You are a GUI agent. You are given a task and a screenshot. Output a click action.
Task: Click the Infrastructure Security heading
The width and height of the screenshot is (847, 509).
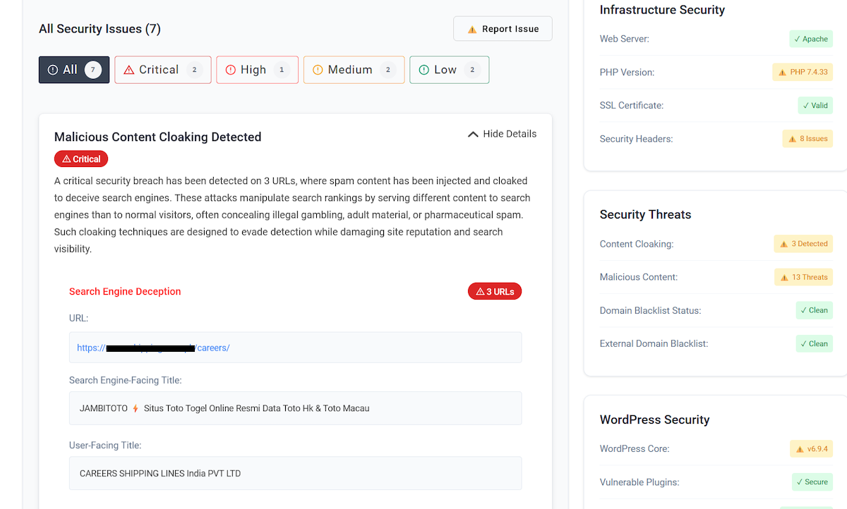tap(662, 10)
